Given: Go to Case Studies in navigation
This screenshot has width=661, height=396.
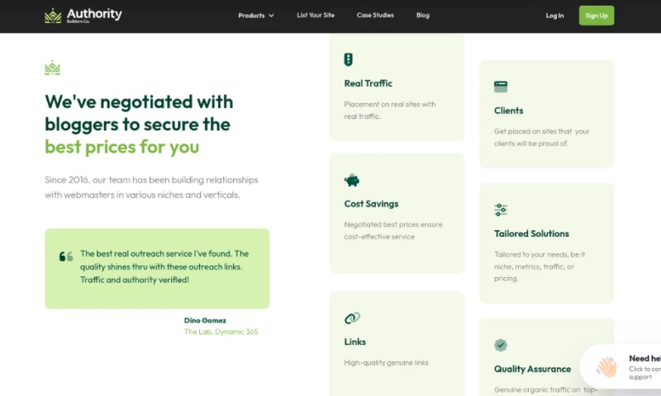Looking at the screenshot, I should (x=375, y=16).
